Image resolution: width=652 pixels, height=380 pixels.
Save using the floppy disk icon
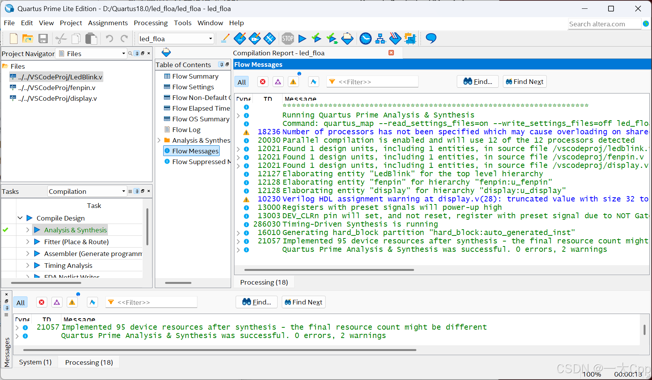[43, 39]
